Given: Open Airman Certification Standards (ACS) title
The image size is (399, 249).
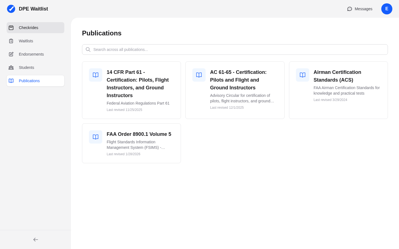Looking at the screenshot, I should [x=337, y=76].
